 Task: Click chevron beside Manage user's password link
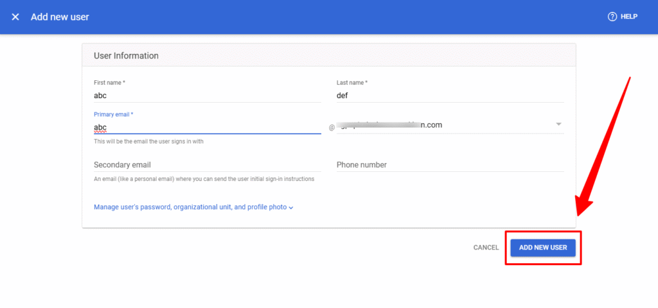[x=291, y=208]
